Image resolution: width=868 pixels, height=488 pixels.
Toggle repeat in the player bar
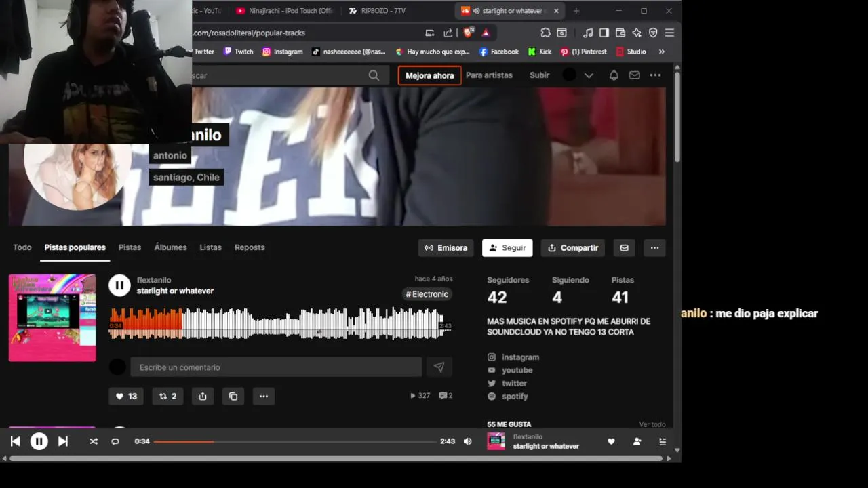tap(115, 441)
